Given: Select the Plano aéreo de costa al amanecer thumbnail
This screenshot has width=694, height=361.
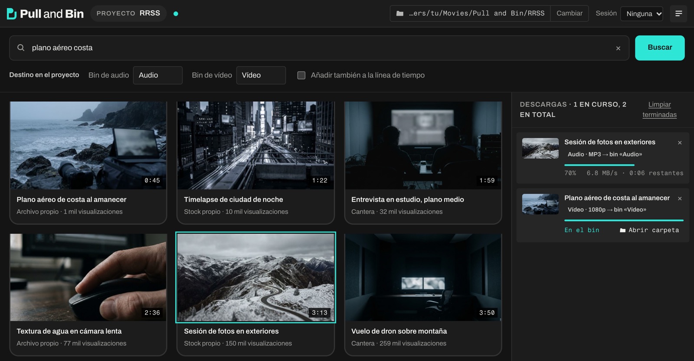Looking at the screenshot, I should 88,145.
